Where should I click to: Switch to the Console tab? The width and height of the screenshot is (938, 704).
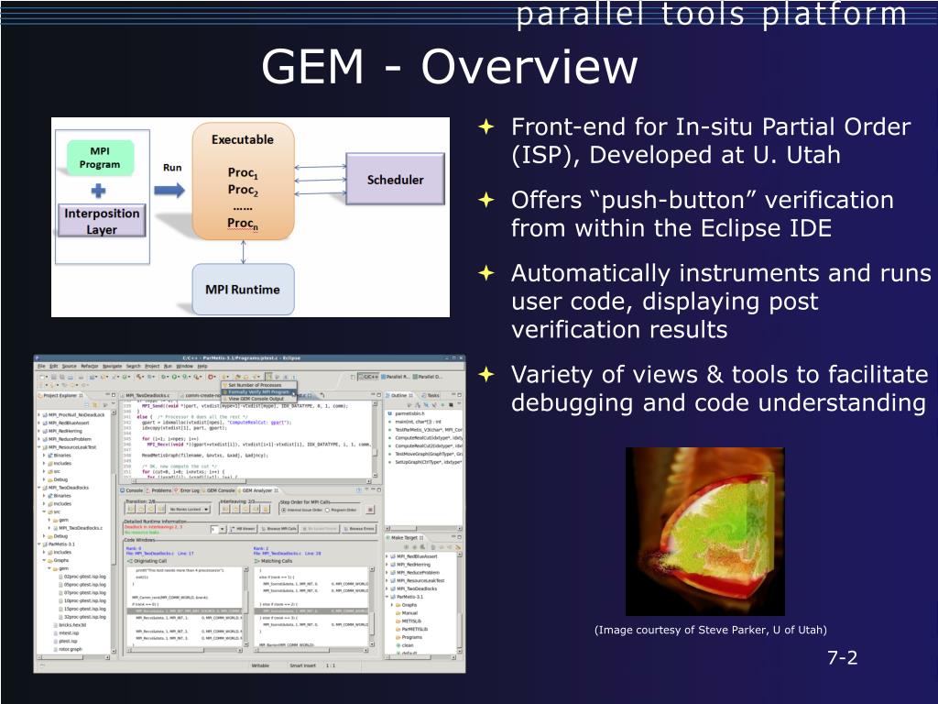click(134, 490)
